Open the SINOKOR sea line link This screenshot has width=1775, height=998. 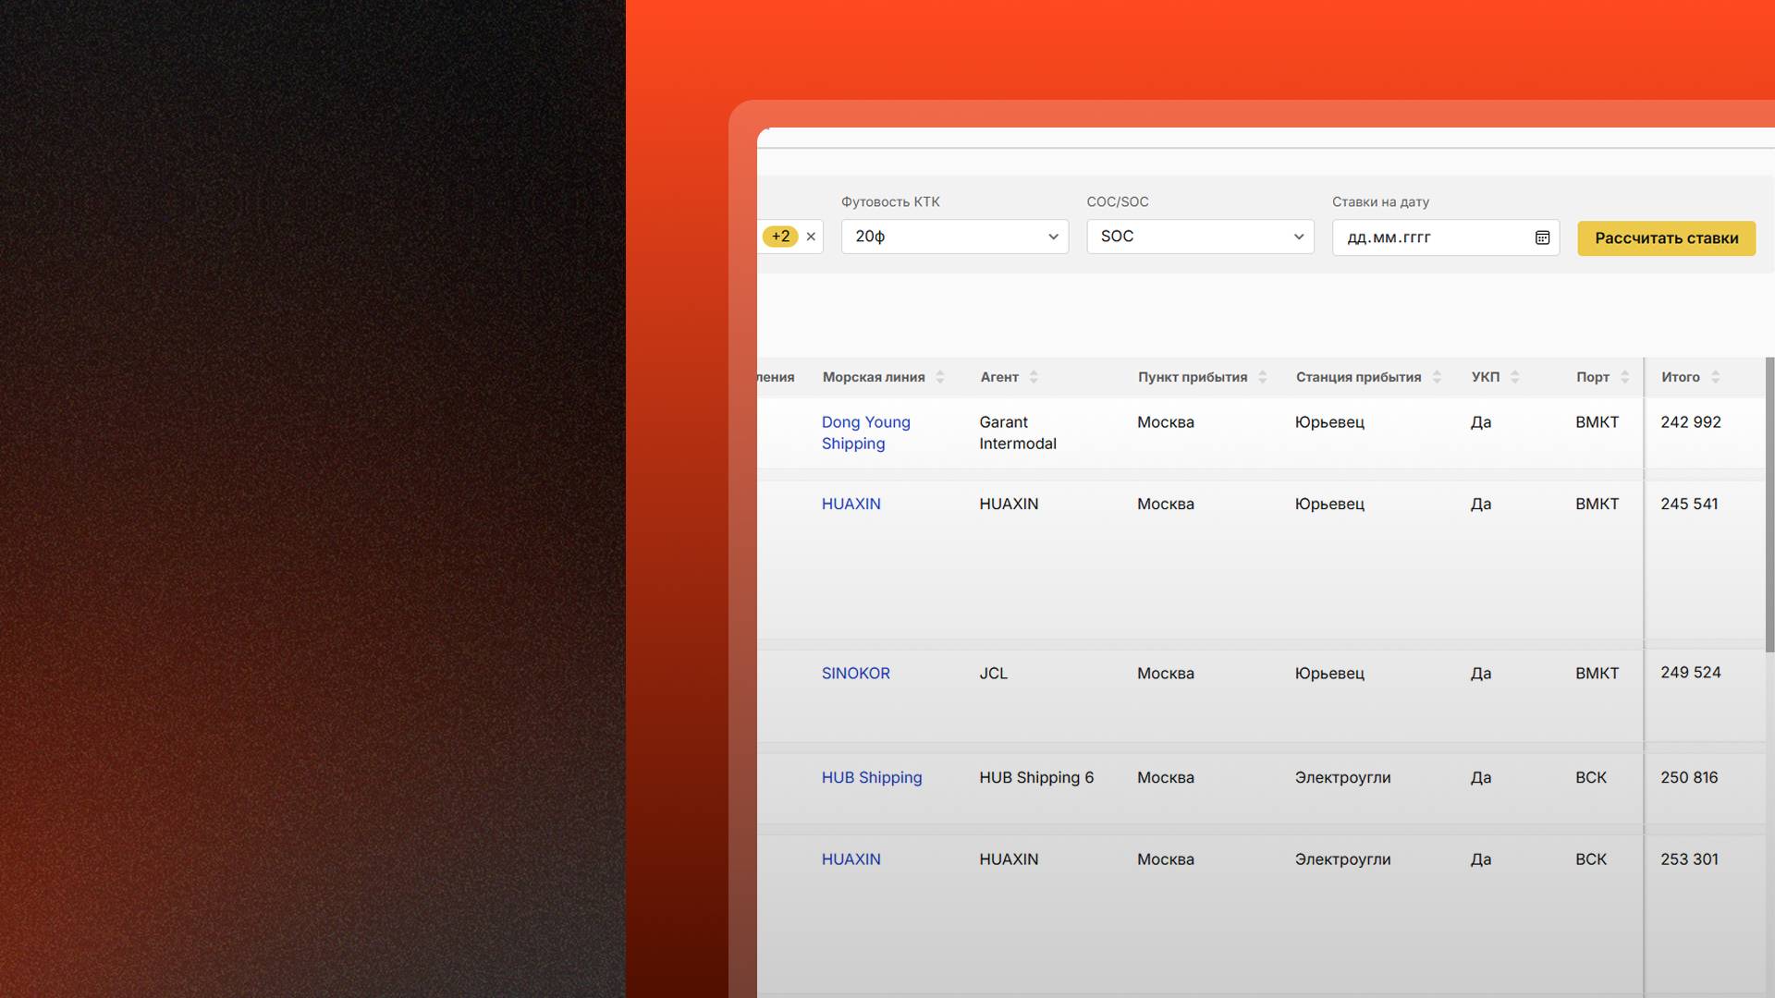(x=855, y=674)
